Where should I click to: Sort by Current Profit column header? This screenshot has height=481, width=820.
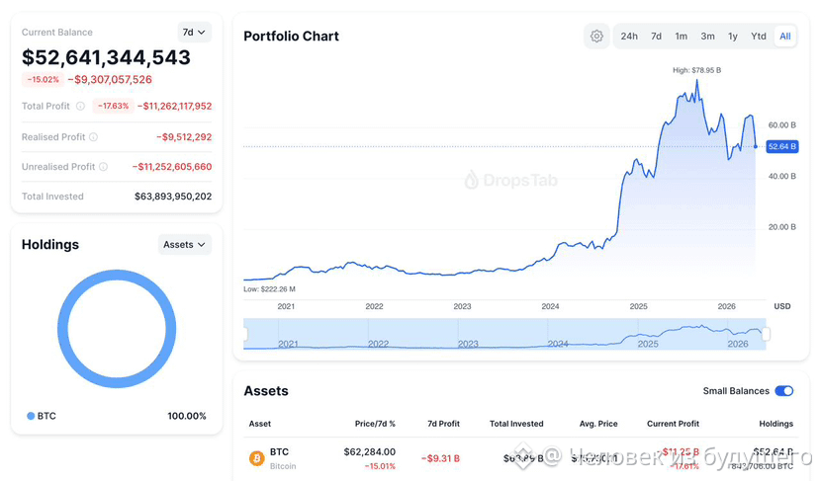click(x=673, y=424)
